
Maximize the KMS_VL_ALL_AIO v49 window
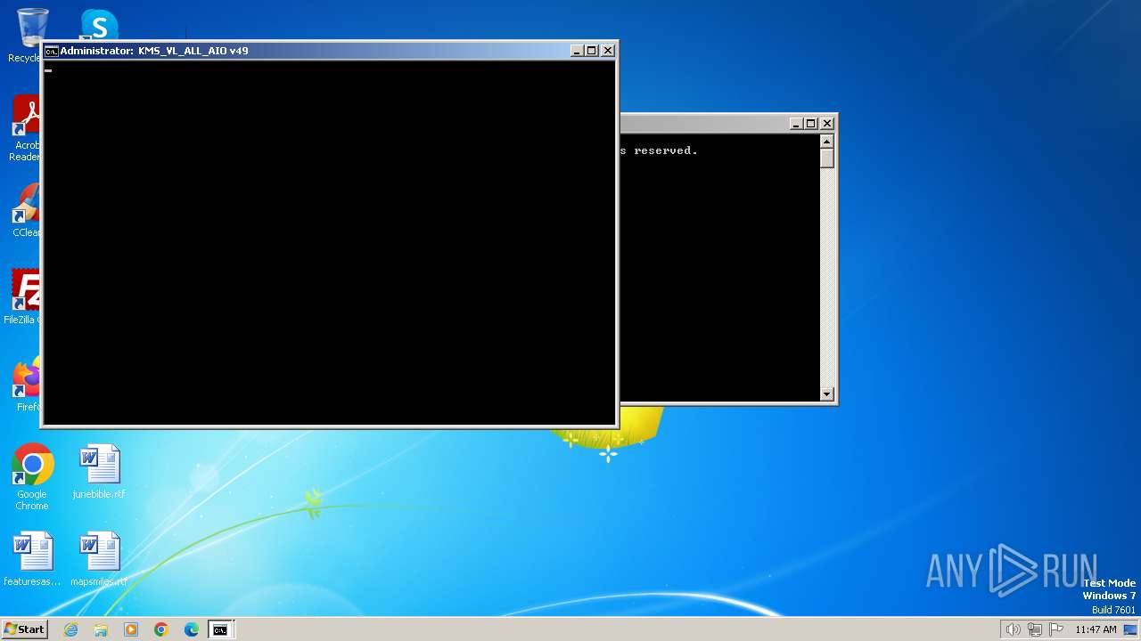(591, 51)
